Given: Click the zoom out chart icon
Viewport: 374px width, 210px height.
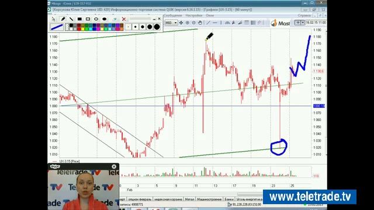Looking at the screenshot, I should tap(193, 23).
